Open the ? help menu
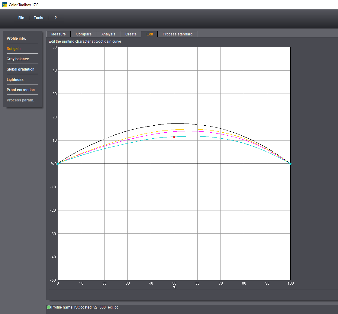This screenshot has height=314, width=338. pos(56,18)
